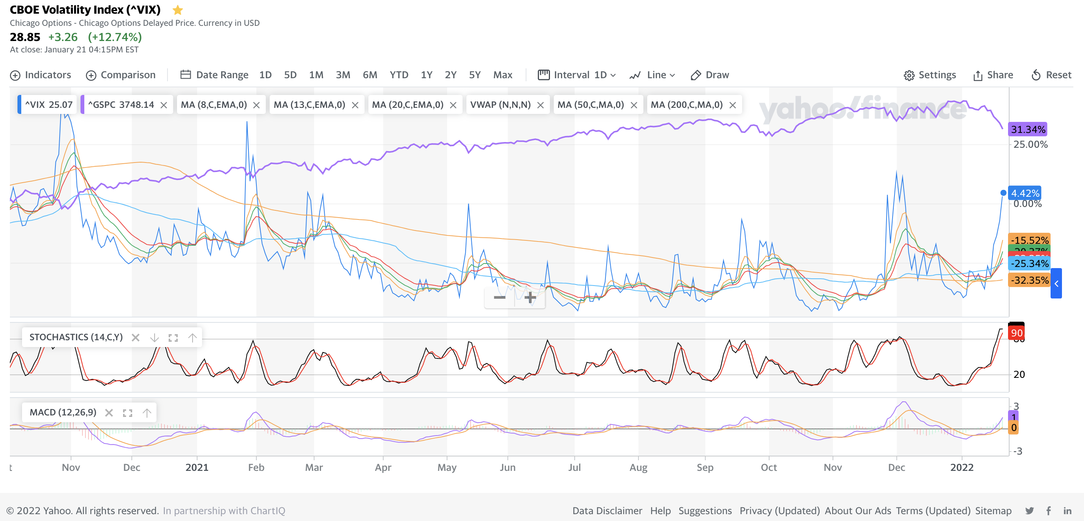Click the STOCHASTICS (14,C,Y) label
The height and width of the screenshot is (521, 1084).
76,338
